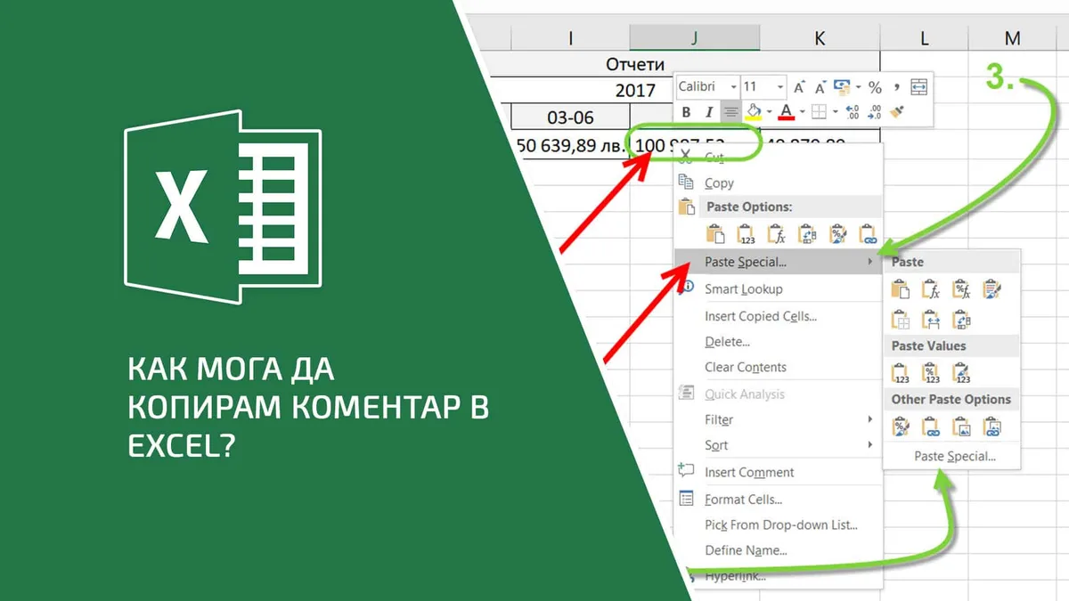
Task: Choose Smart Lookup
Action: point(778,288)
